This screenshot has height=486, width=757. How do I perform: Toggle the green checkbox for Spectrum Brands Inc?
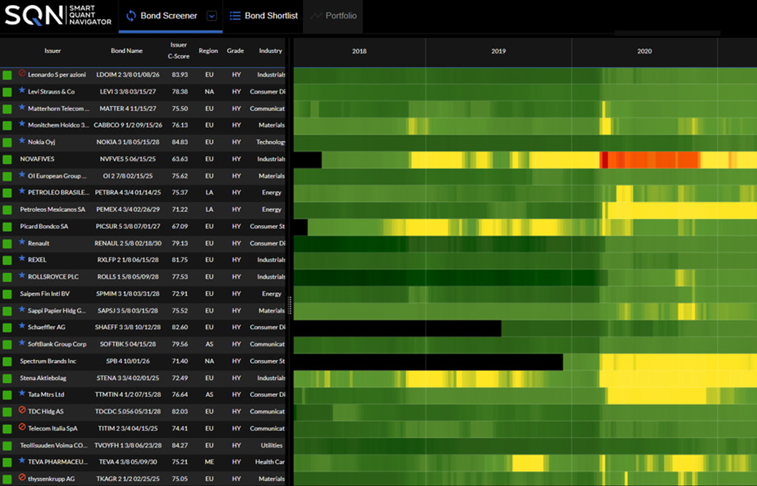tap(7, 361)
